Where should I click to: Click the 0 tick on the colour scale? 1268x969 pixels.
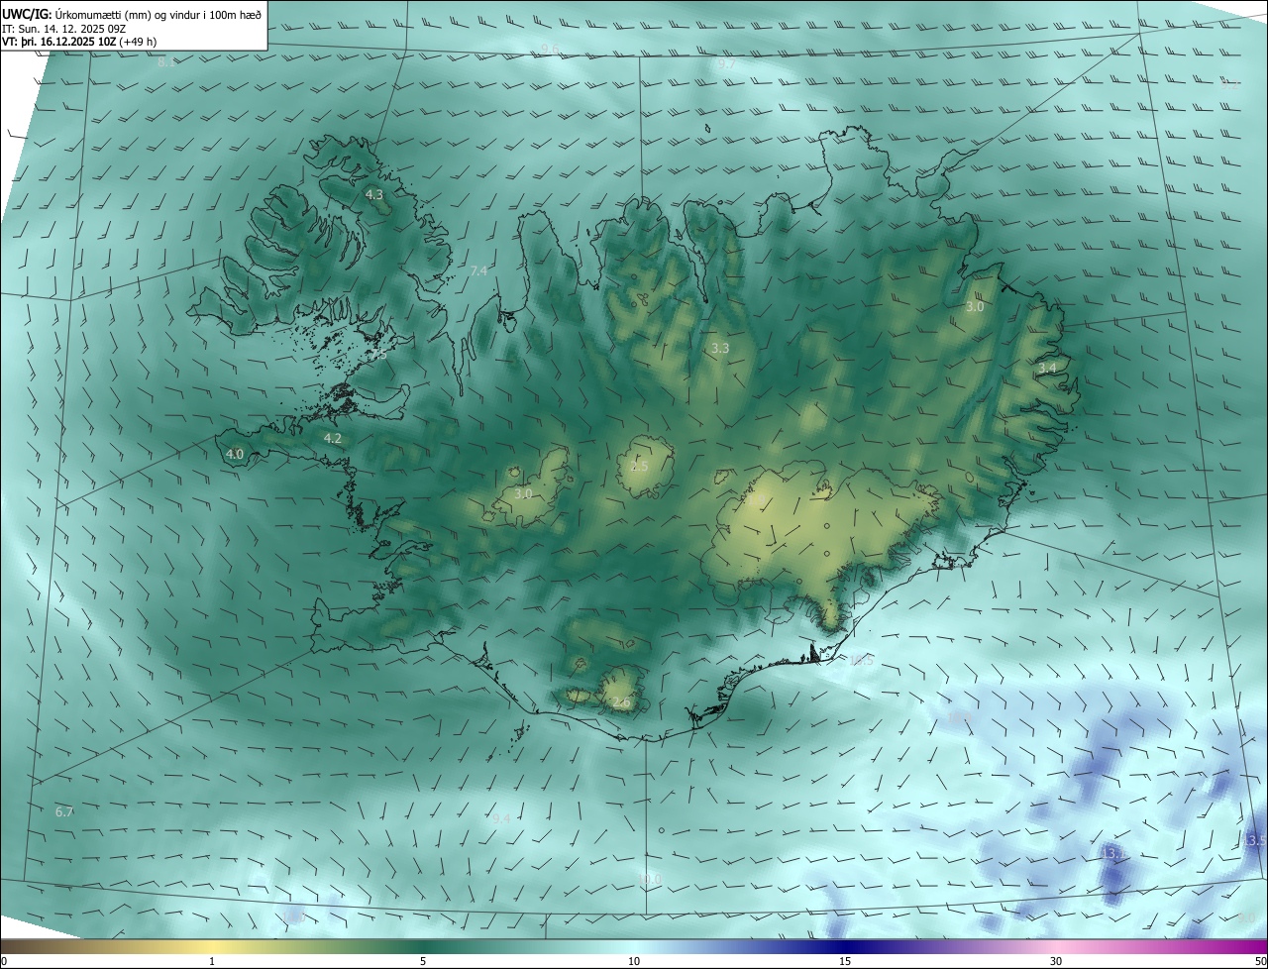4,961
